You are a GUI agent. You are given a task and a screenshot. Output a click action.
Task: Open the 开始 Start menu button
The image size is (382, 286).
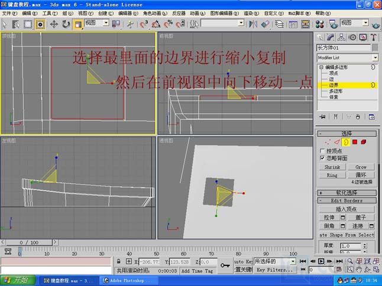pos(18,281)
